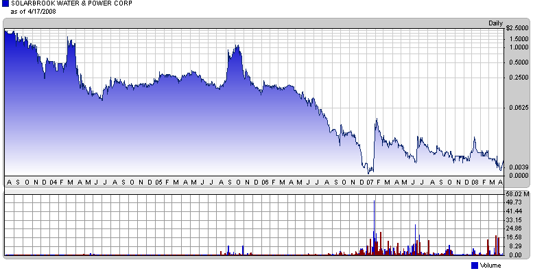Click the $2.5000 price axis label
533x271 pixels.
[x=517, y=28]
